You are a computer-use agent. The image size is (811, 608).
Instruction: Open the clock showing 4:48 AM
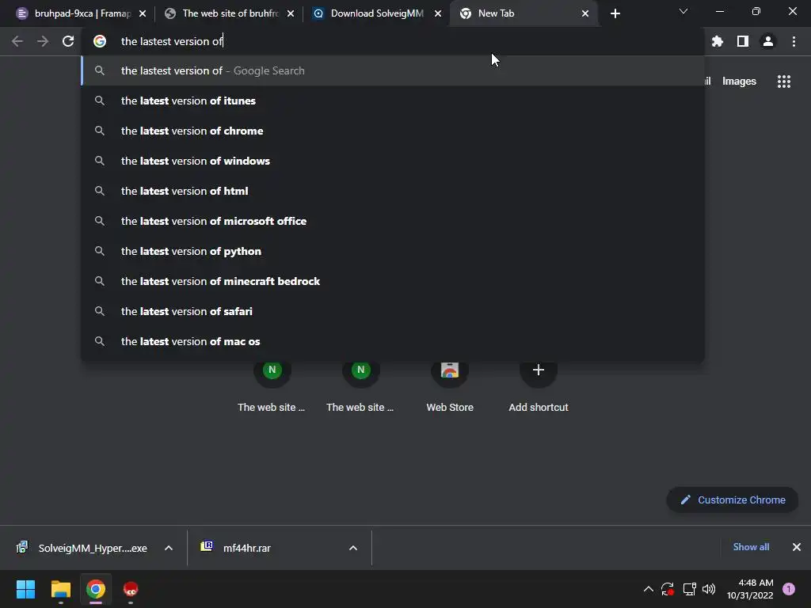pyautogui.click(x=750, y=589)
